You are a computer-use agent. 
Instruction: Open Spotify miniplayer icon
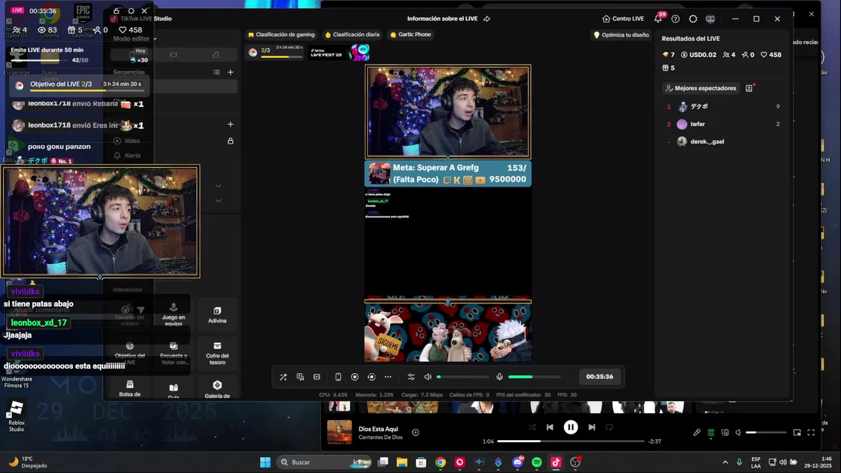(x=797, y=432)
